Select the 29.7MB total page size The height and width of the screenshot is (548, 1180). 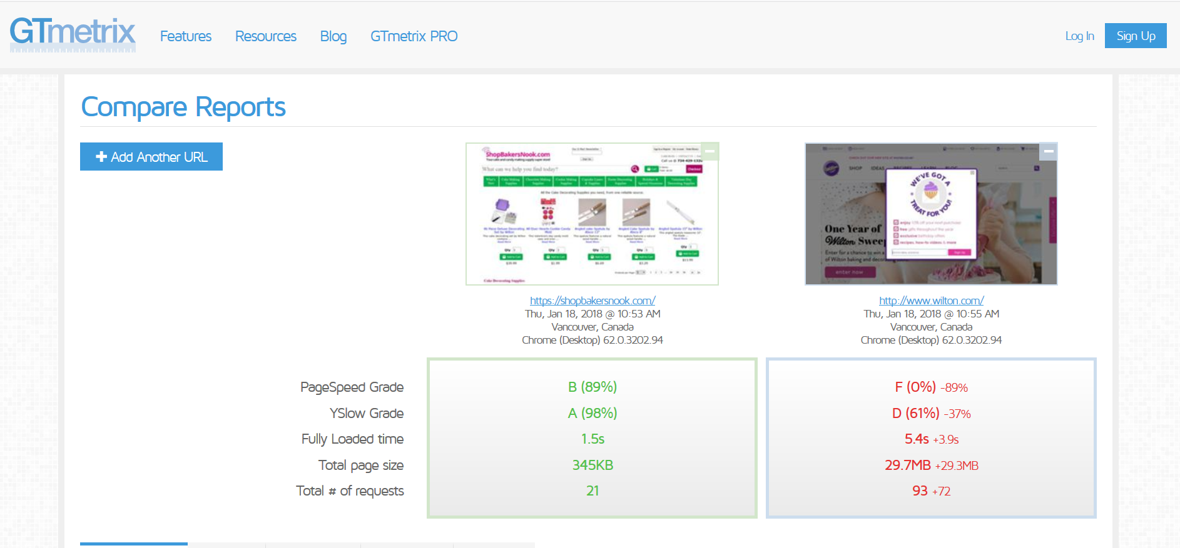tap(908, 465)
